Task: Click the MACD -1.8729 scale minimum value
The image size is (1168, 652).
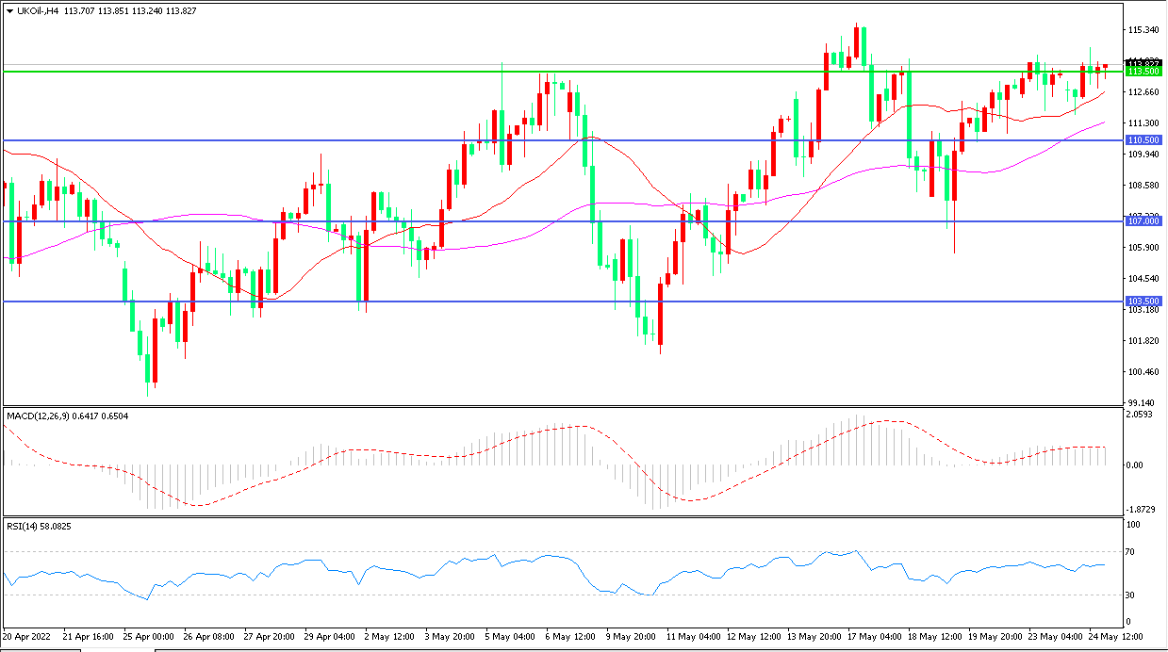Action: coord(1142,509)
